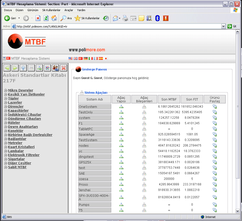This screenshot has height=221, width=242.
Task: Switch language with the Japanese flag
Action: [106, 59]
